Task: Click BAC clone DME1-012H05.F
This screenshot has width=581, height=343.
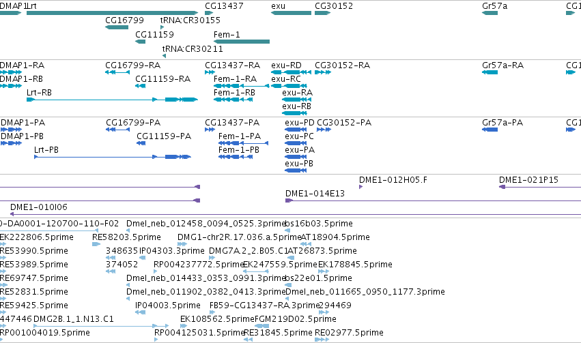Action: (x=393, y=180)
